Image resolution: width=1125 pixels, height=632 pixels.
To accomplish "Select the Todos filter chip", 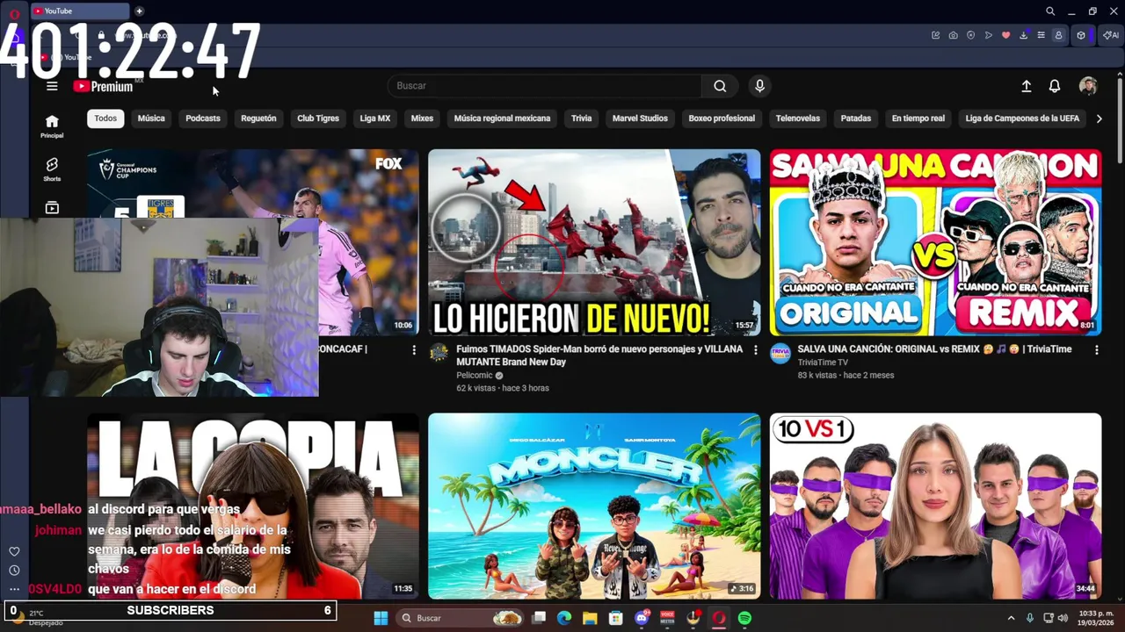I will pos(105,118).
